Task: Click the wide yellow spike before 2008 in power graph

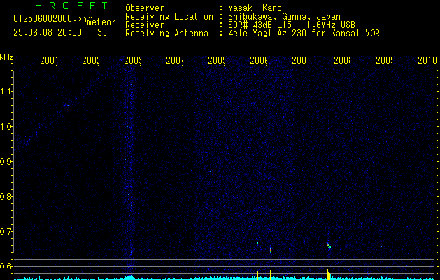Action: coord(328,274)
